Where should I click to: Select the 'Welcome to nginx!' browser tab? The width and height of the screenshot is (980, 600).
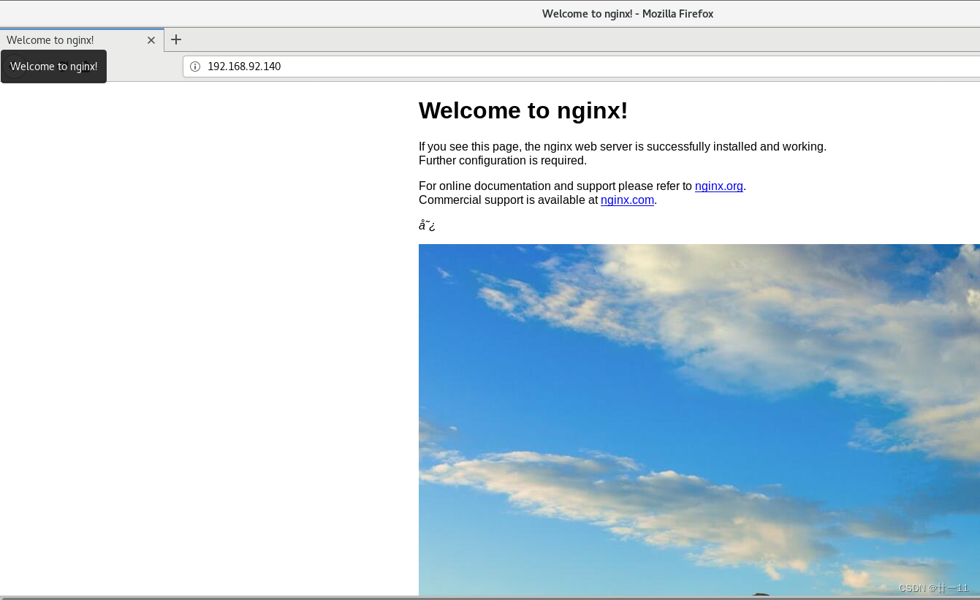(x=81, y=40)
